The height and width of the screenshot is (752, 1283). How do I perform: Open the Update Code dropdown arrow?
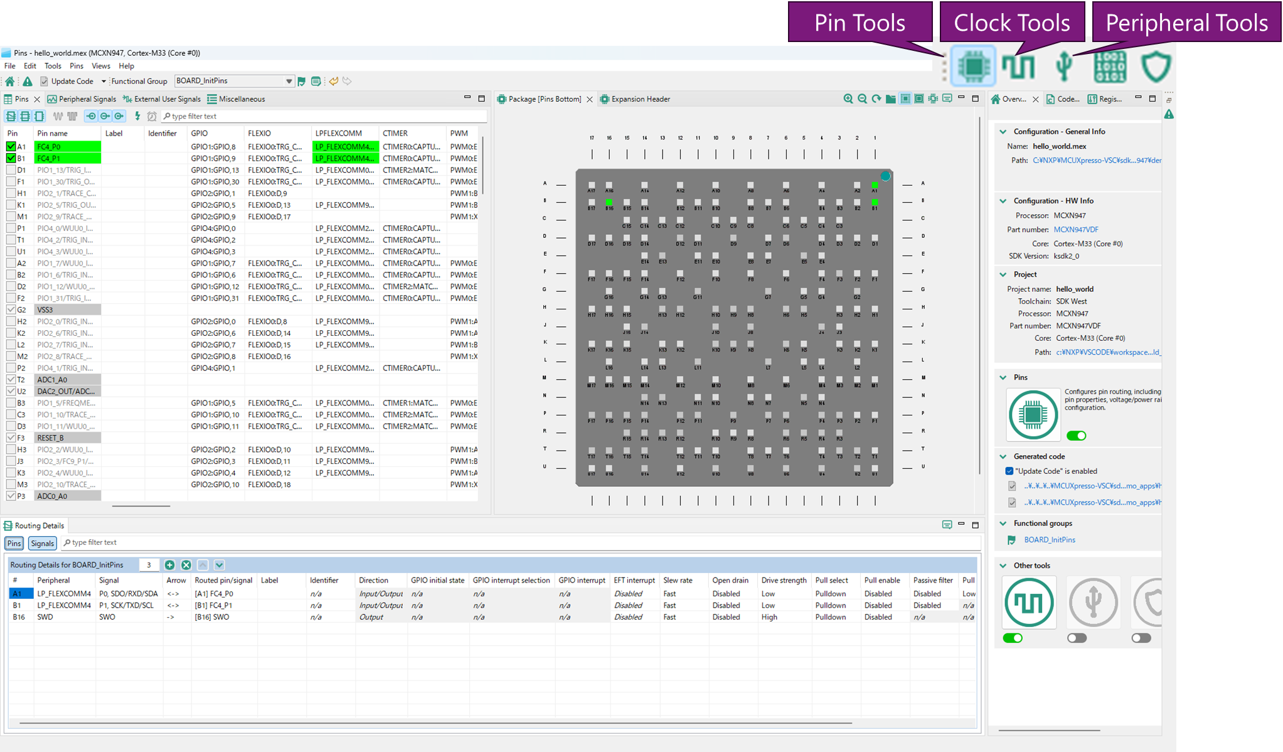[104, 81]
